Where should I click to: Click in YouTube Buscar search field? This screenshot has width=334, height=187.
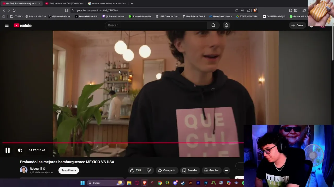(157, 25)
